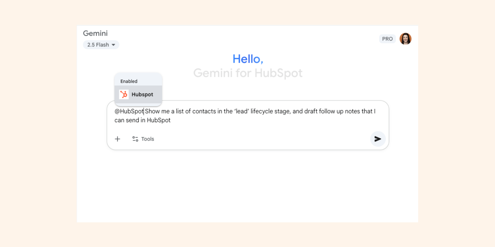
Task: Open the Tools icon in the prompt bar
Action: [x=135, y=139]
